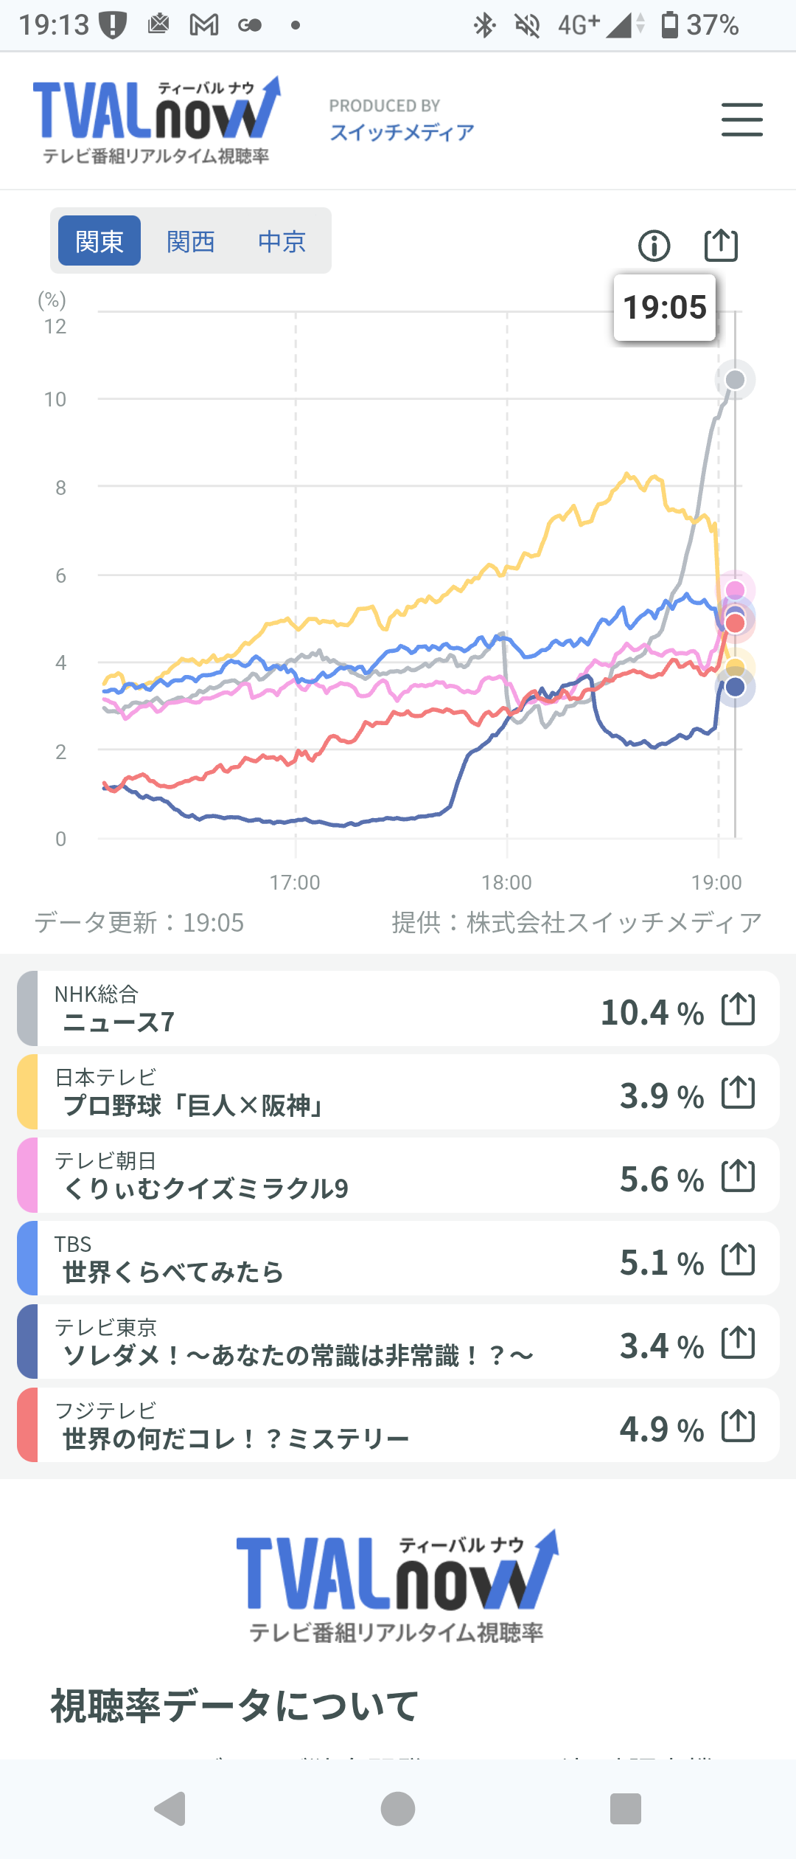Switch to the 中京 region tab
The image size is (796, 1859).
[282, 240]
